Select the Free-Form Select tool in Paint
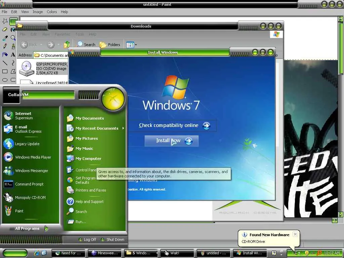This screenshot has height=258, width=344. pyautogui.click(x=5, y=21)
